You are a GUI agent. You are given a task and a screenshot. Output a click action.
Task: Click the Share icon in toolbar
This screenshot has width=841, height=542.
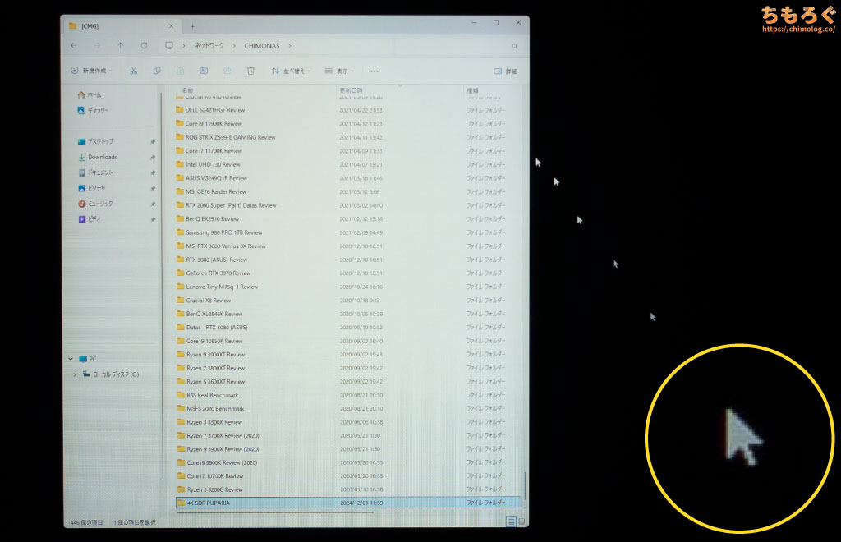(x=227, y=71)
